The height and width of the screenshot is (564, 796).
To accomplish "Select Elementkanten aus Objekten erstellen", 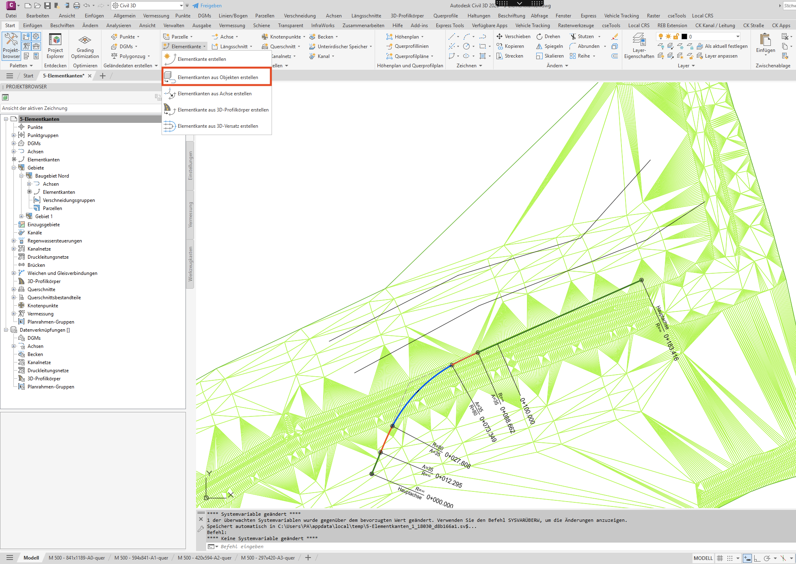I will point(217,77).
